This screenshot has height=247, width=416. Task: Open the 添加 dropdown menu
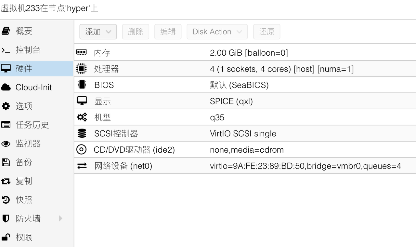[x=98, y=32]
